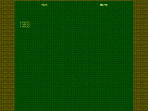
Task: Open the 23/10/2025 post link
Action: (26, 24)
